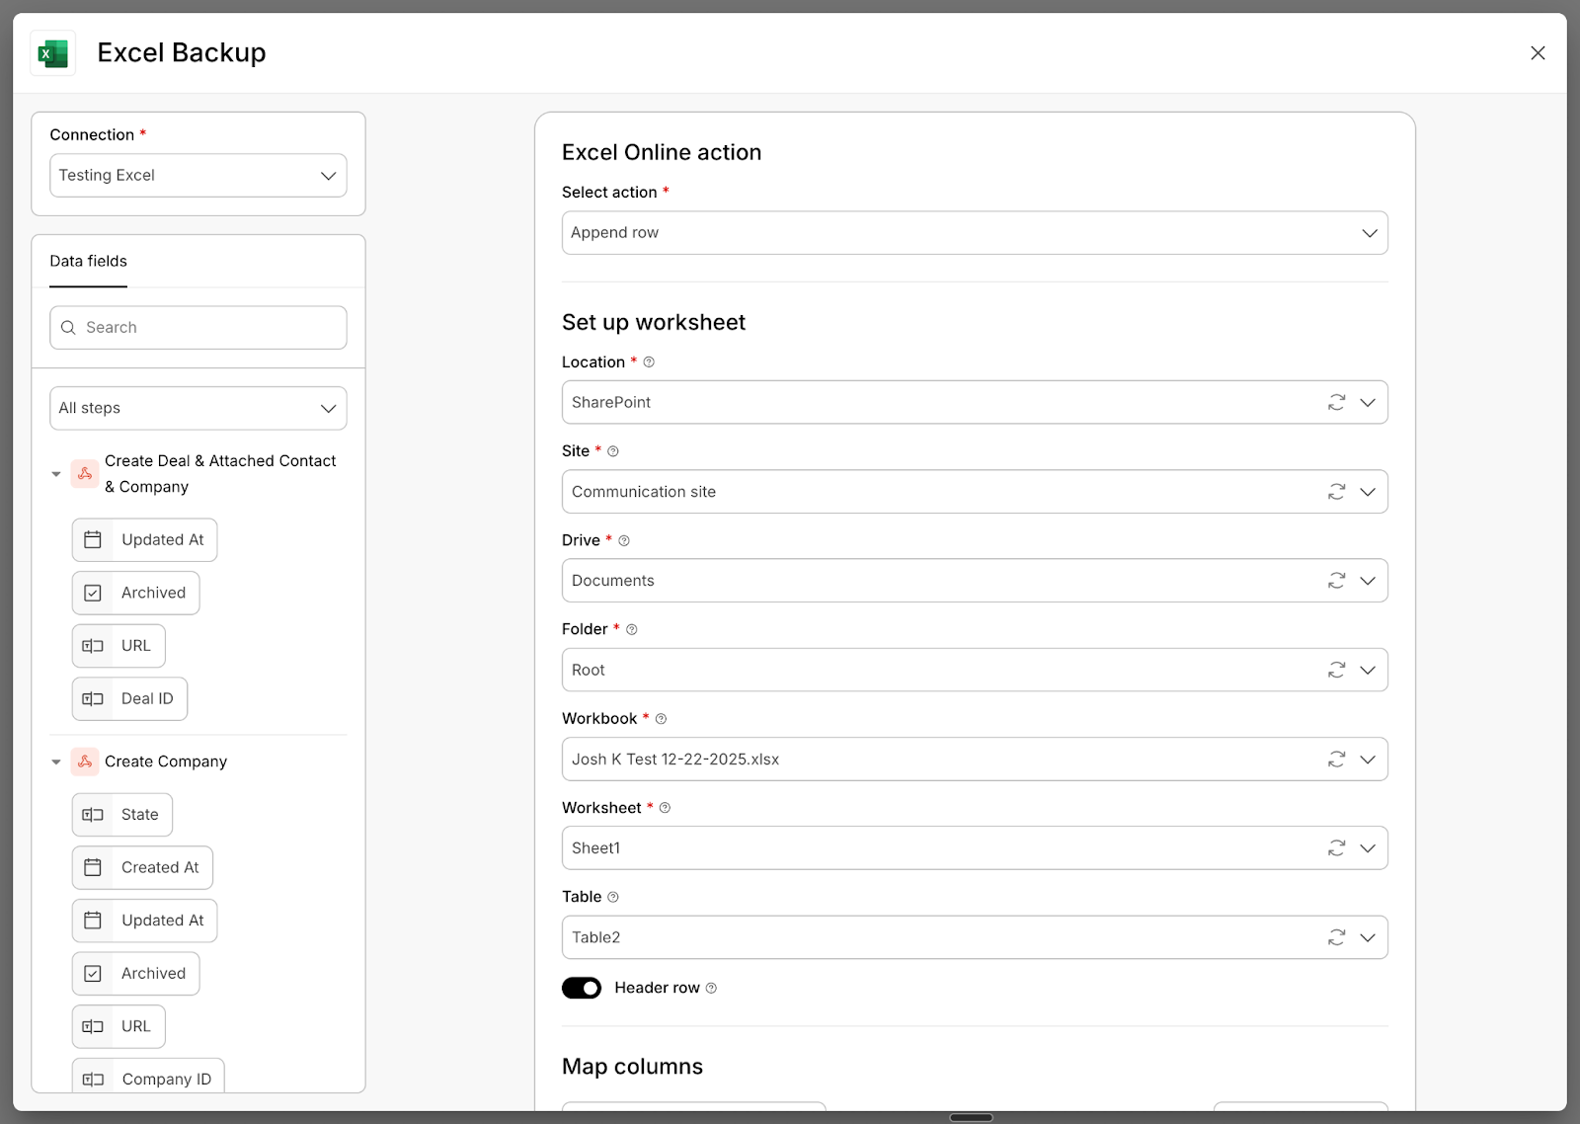Collapse the Create Company group
Screen dimensions: 1580x1124
coord(56,762)
